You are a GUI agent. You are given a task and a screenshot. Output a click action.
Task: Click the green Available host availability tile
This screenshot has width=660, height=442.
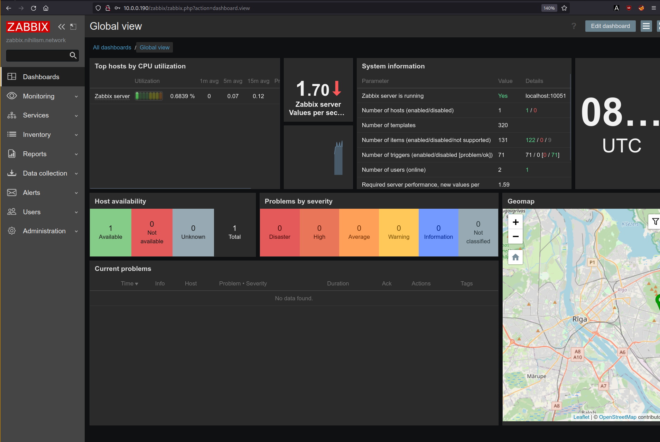coord(111,233)
